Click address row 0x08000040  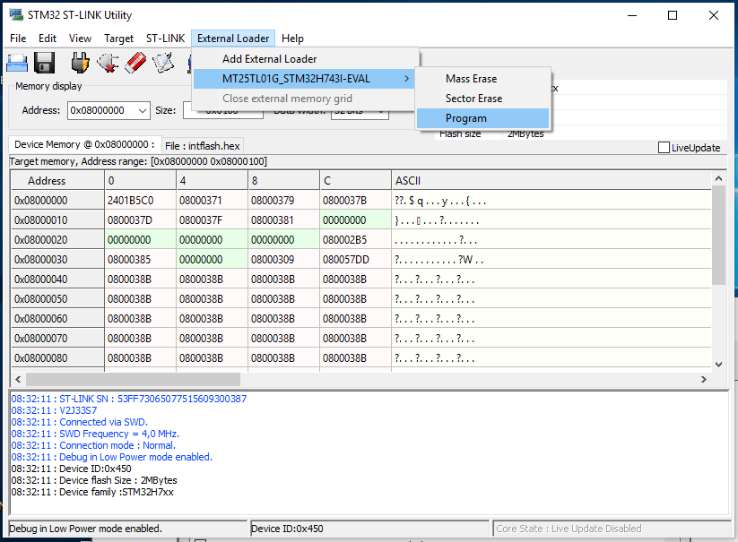[57, 280]
